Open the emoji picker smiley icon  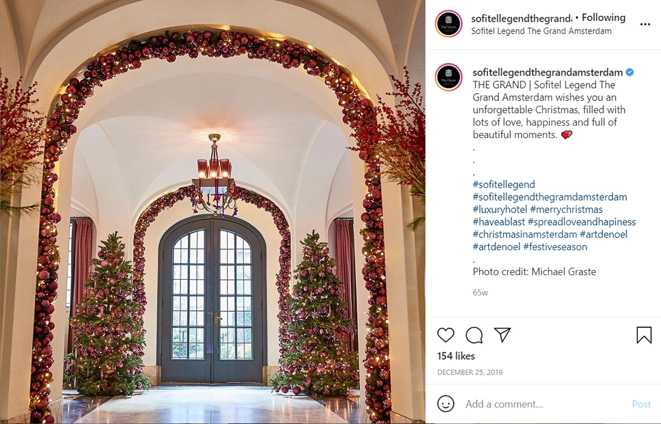(x=445, y=404)
